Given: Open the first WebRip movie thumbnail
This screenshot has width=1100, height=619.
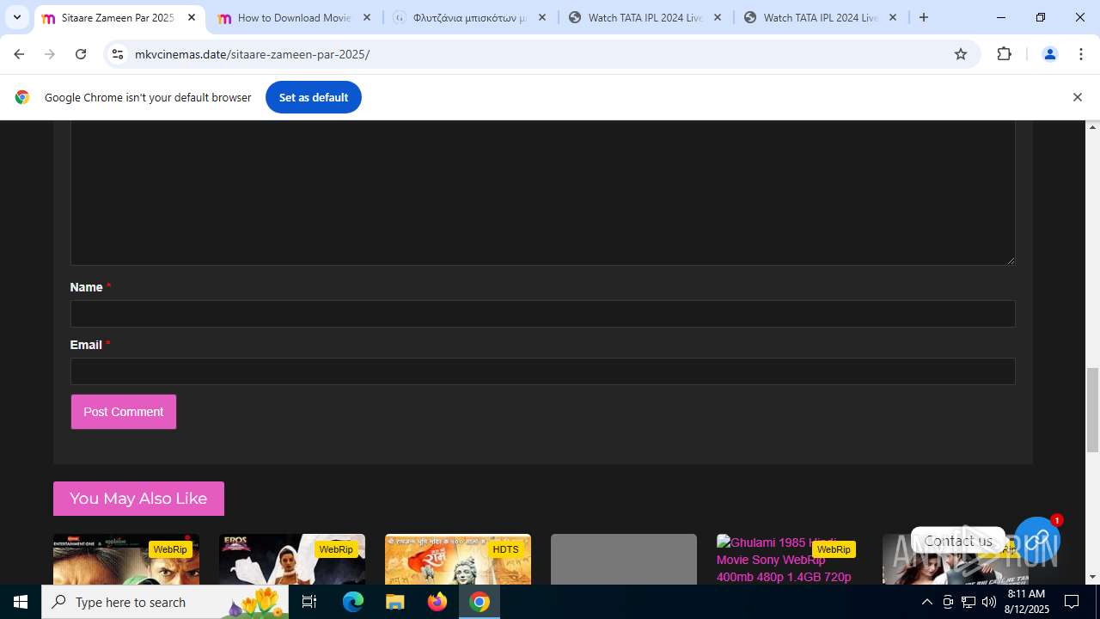Looking at the screenshot, I should click(126, 559).
